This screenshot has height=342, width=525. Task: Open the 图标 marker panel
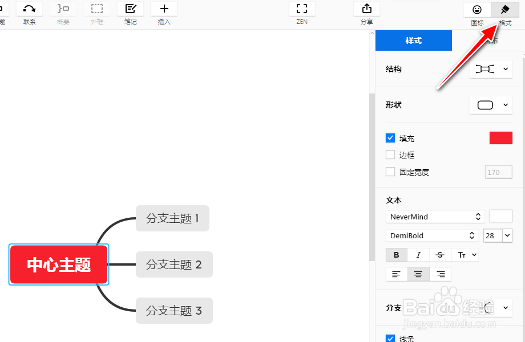pos(477,10)
